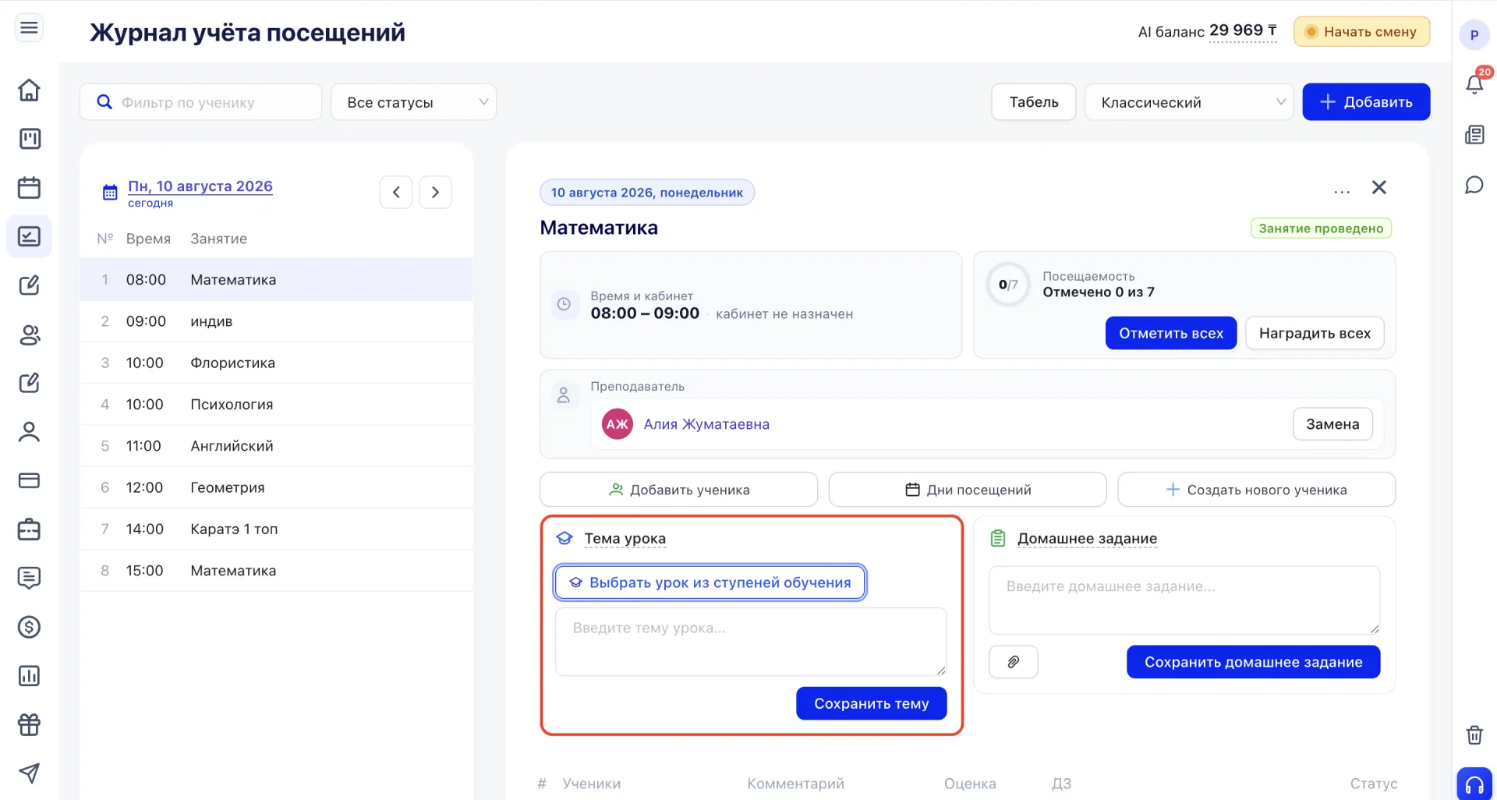Go to the previous day arrow
Image resolution: width=1497 pixels, height=800 pixels.
pos(396,192)
